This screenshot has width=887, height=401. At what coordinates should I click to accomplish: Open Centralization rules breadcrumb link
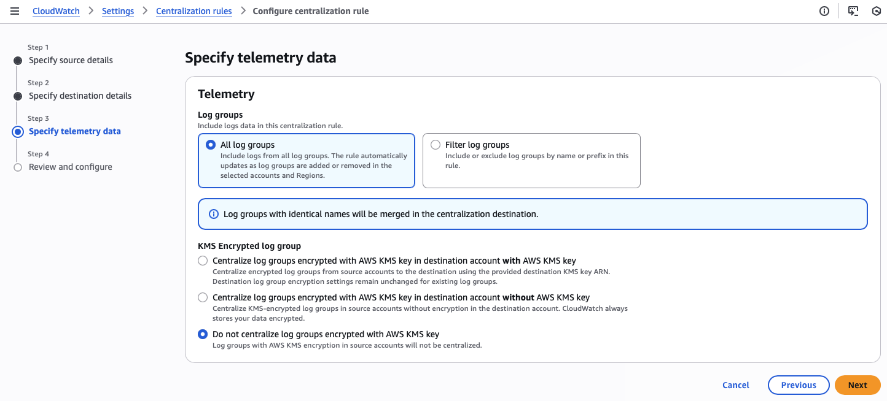click(x=193, y=11)
